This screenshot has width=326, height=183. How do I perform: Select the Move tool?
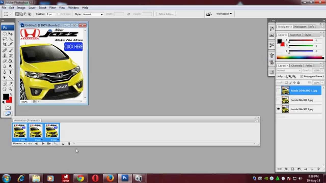click(x=11, y=34)
